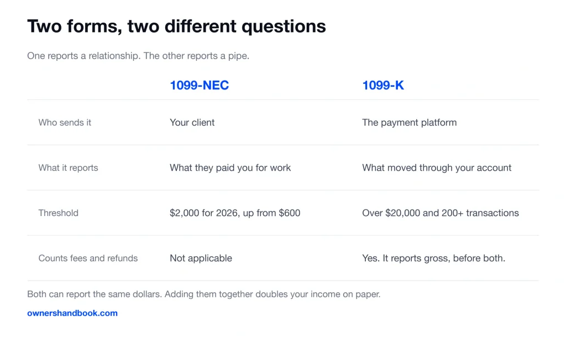Select the 'What it reports' row label
Screen dimensions: 566x337
pos(68,168)
